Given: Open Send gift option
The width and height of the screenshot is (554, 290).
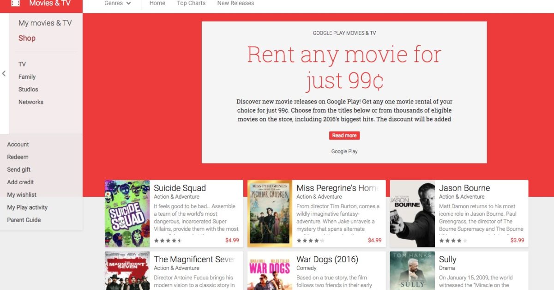Looking at the screenshot, I should click(x=19, y=169).
